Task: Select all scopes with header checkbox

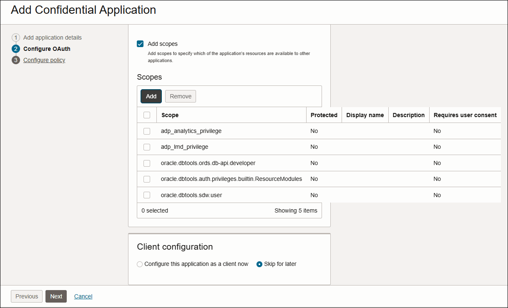Action: tap(147, 115)
